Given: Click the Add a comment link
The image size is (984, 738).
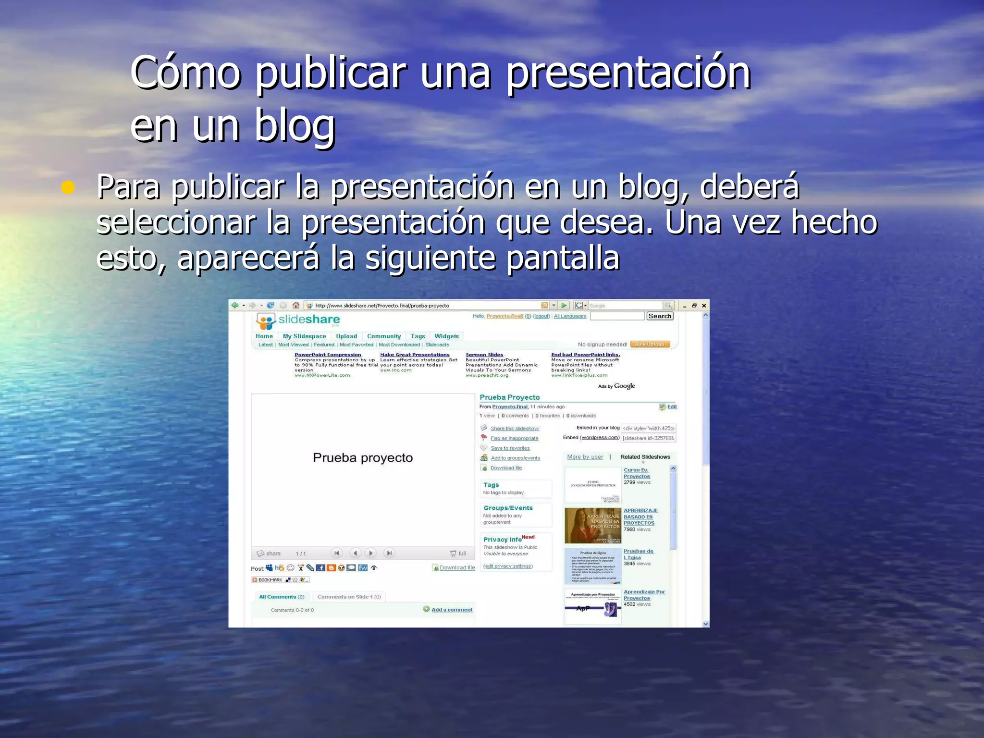Looking at the screenshot, I should pyautogui.click(x=452, y=609).
